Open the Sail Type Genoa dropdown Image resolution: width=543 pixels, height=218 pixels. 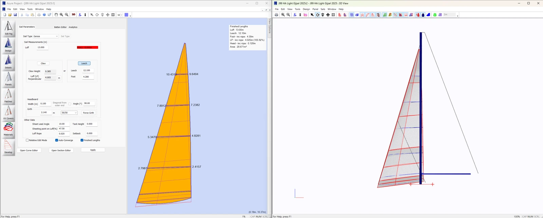pos(45,36)
